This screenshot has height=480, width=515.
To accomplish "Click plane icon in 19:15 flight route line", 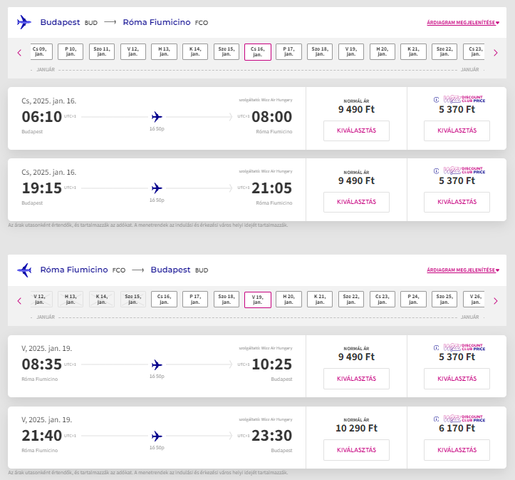I will pyautogui.click(x=157, y=188).
